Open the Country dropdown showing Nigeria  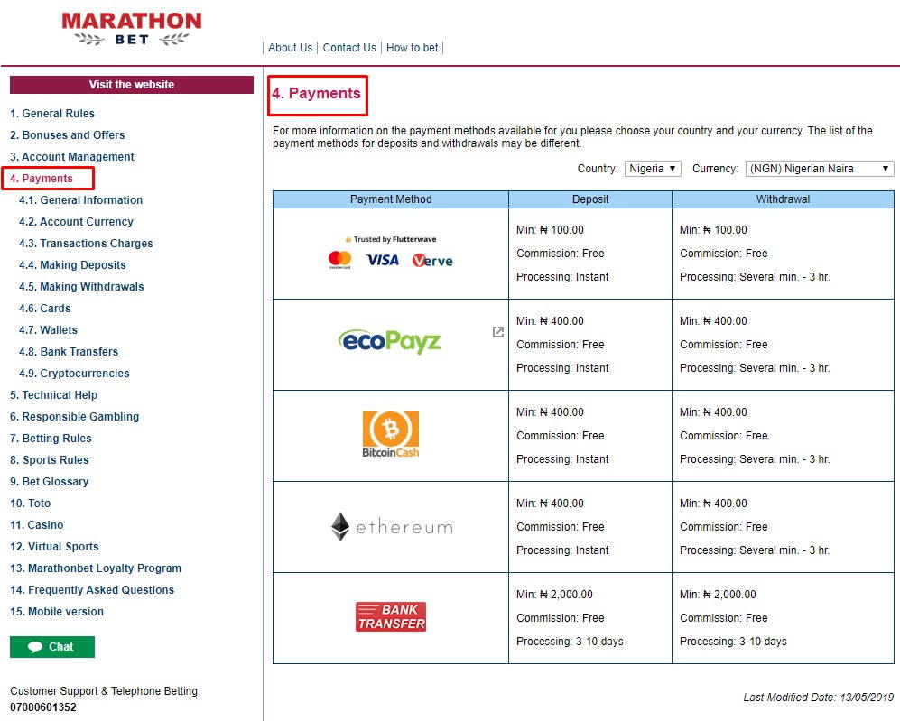[x=652, y=169]
